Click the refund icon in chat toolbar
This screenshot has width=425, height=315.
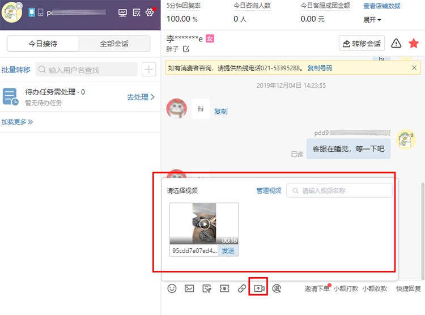(x=277, y=288)
